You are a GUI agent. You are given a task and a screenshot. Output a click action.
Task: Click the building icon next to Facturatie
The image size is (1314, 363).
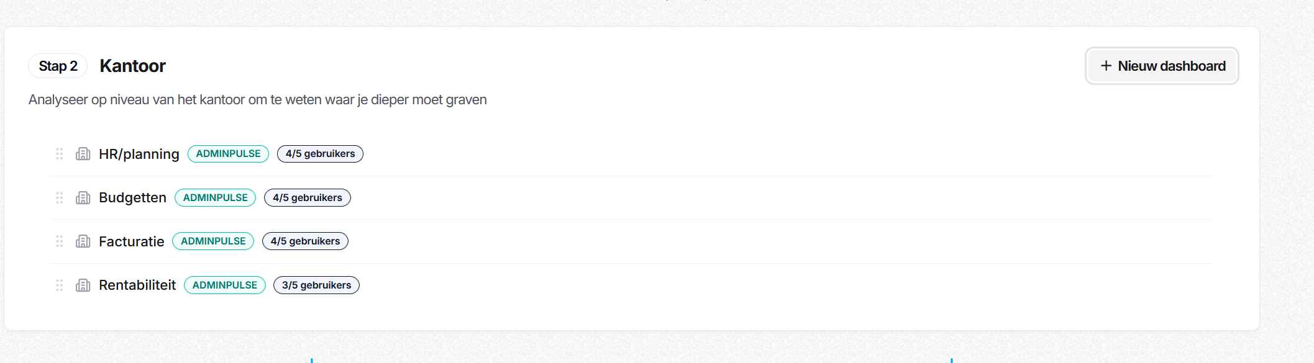(83, 241)
